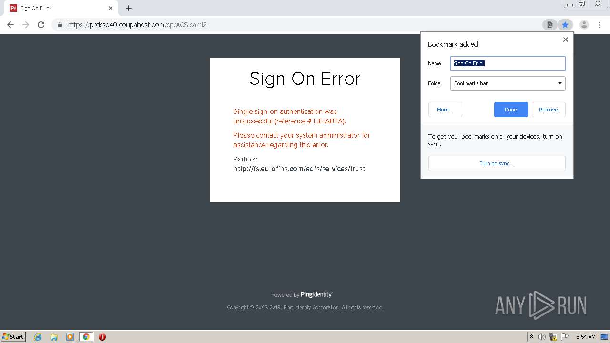Click the copyright Ping Identity text
Viewport: 610px width, 343px height.
[305, 308]
